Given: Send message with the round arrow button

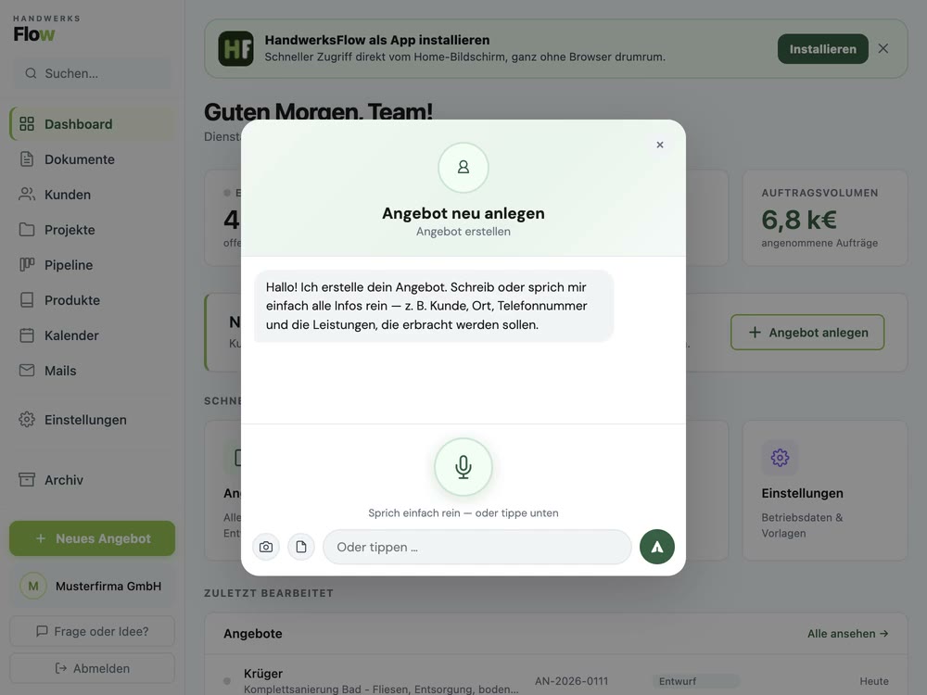Looking at the screenshot, I should [x=657, y=547].
